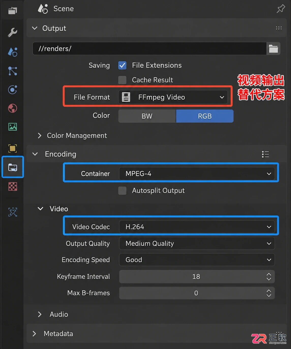Open the Container MPEG-4 dropdown
291x349 pixels.
(x=197, y=173)
